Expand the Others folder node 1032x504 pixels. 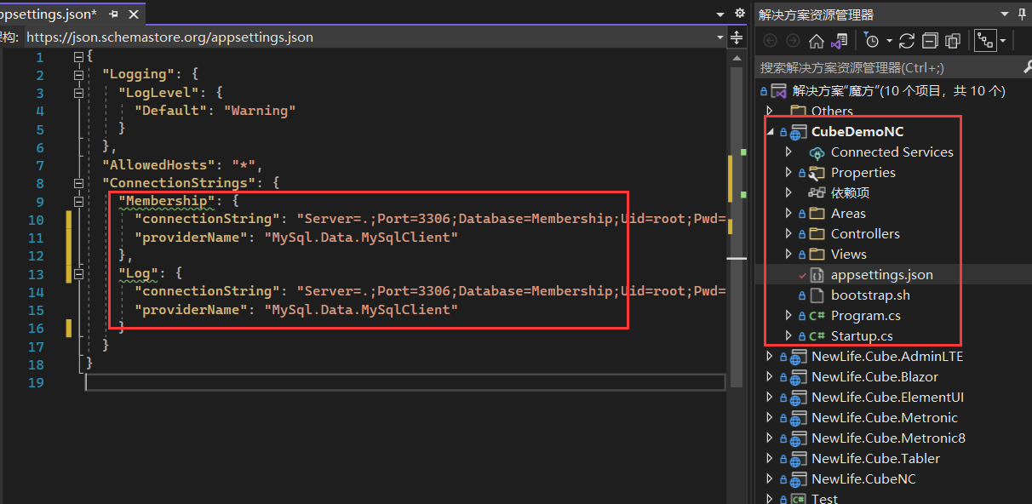(x=771, y=112)
